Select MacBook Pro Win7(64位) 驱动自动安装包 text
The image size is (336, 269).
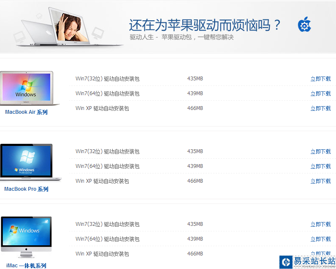pos(107,166)
